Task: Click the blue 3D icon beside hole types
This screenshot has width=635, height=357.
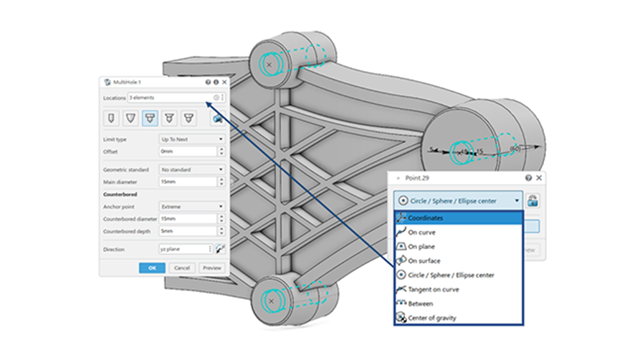Action: tap(217, 118)
